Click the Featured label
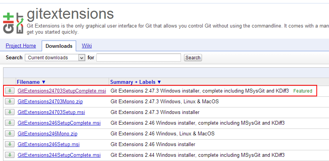329x161 pixels. (303, 91)
